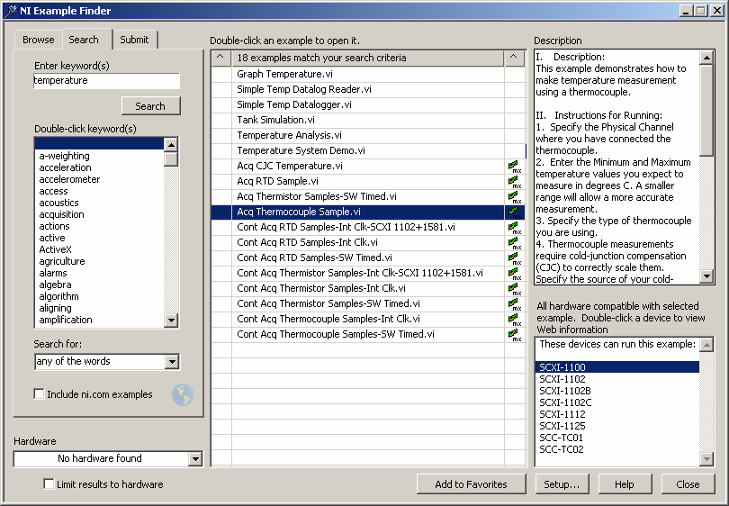Click the left sort arrow in results header
This screenshot has height=506, width=729.
(220, 58)
